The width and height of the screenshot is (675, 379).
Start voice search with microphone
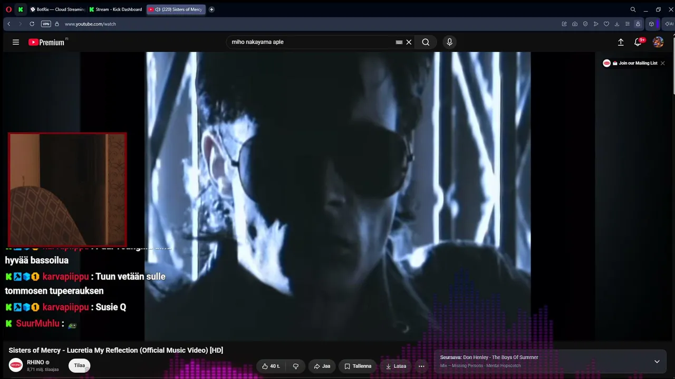[449, 42]
